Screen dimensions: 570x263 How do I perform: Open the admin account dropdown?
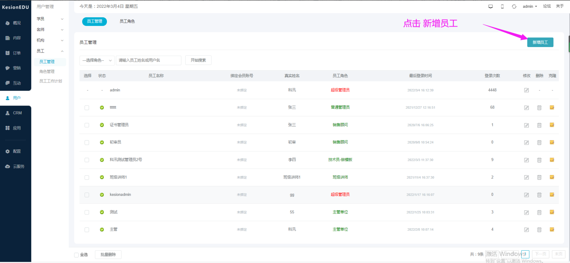pos(530,6)
